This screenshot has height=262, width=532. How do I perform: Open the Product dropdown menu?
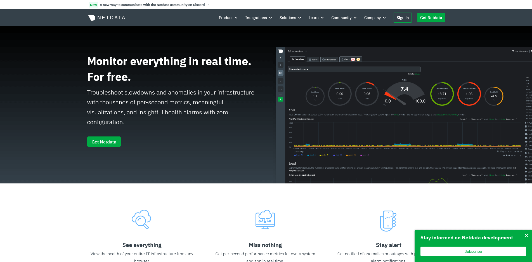pos(228,18)
